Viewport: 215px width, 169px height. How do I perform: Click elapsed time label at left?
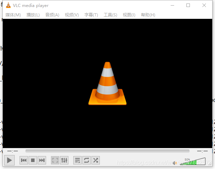[13, 151]
